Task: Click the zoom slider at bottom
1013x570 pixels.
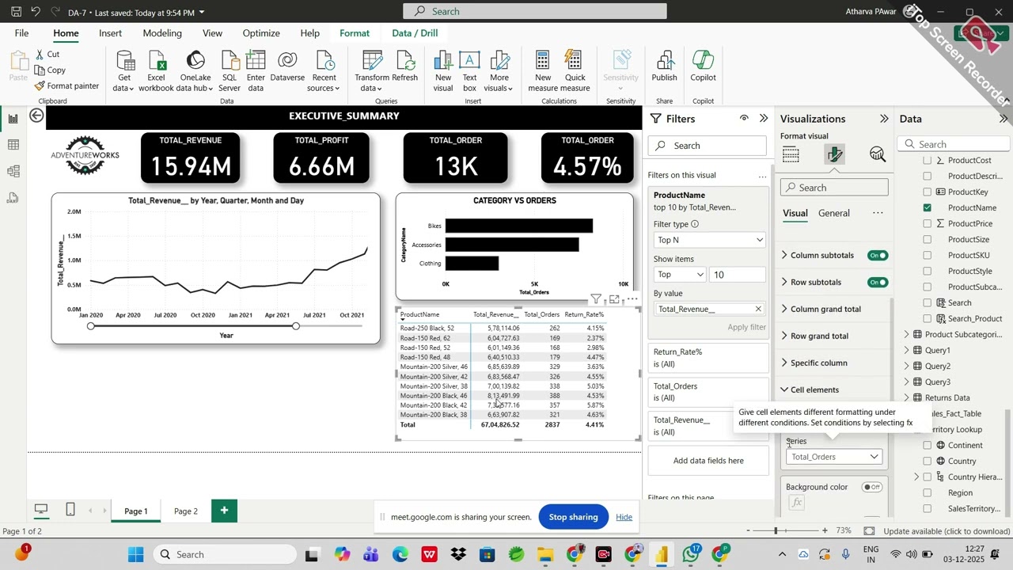Action: click(x=775, y=530)
